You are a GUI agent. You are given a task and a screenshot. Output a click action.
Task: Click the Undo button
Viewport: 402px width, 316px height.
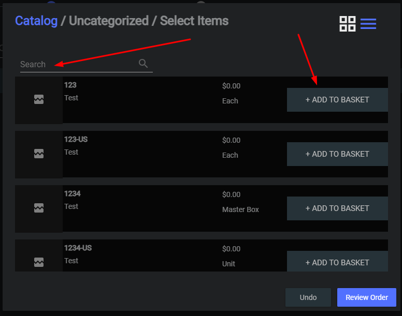(x=308, y=297)
